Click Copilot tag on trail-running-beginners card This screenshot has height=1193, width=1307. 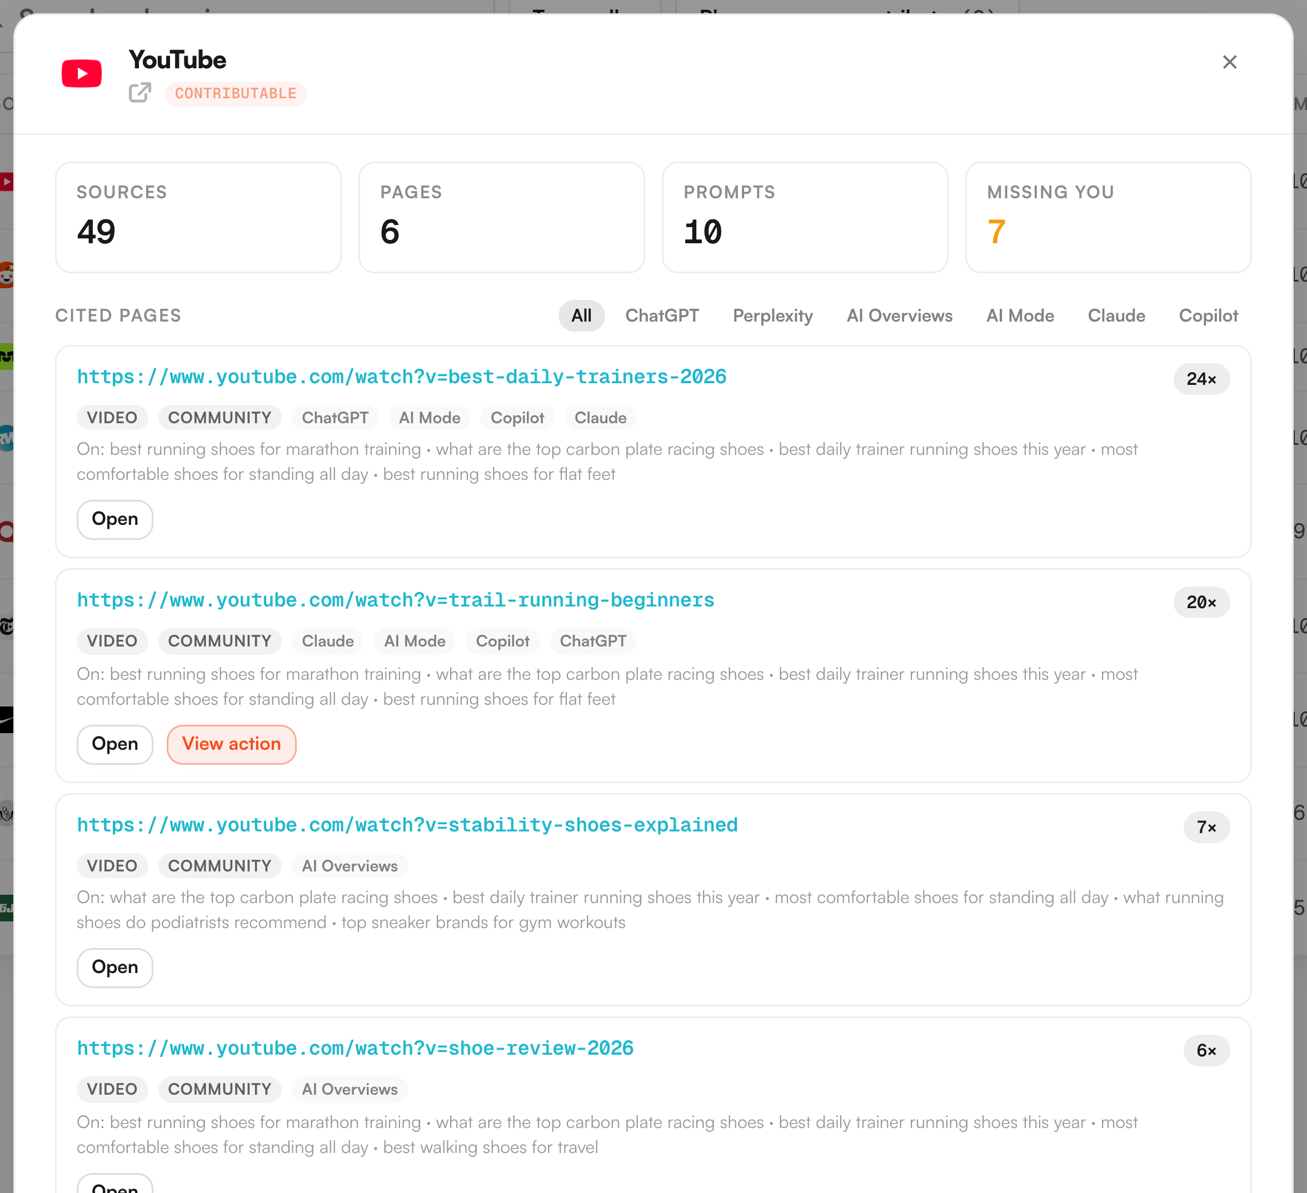pyautogui.click(x=502, y=641)
